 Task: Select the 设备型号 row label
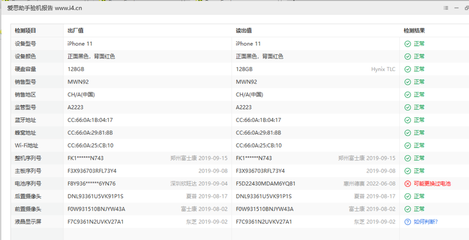click(x=26, y=44)
